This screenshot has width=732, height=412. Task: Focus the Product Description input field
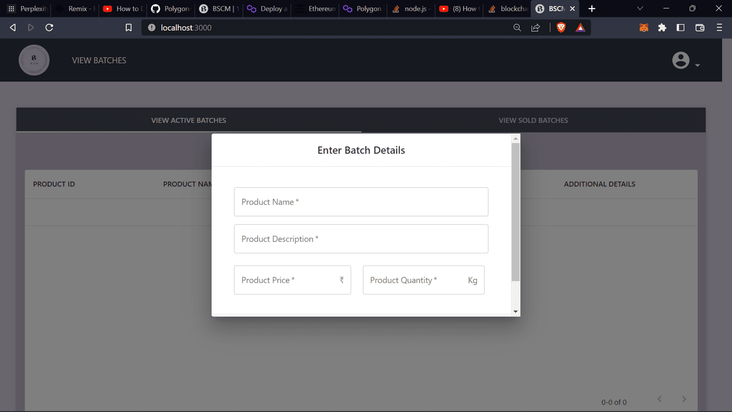(361, 239)
